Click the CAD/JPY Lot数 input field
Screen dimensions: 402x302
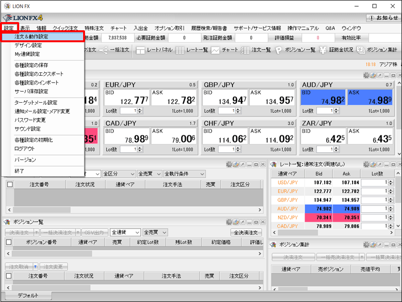click(129, 149)
